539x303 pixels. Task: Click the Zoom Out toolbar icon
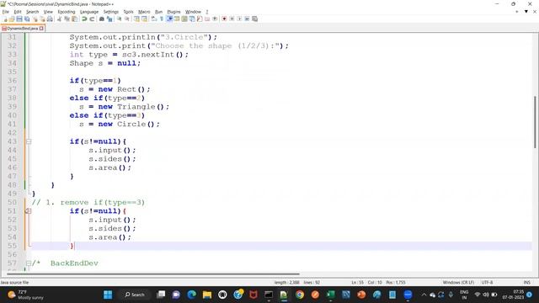click(x=127, y=19)
